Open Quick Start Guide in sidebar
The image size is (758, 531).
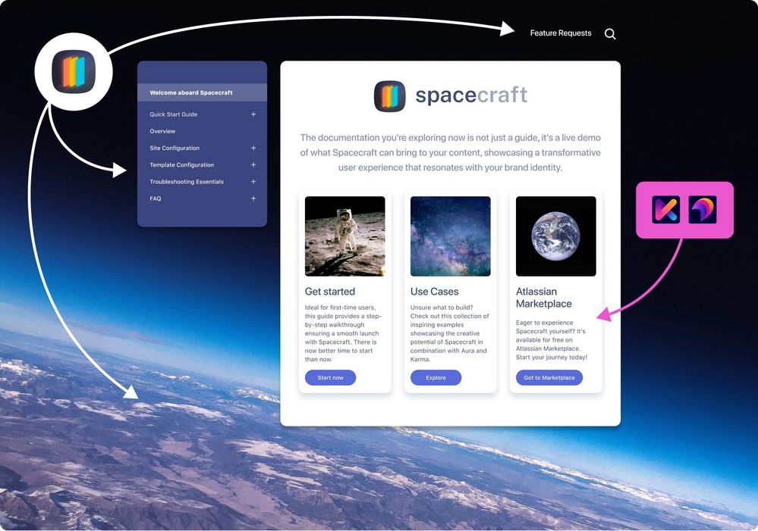[x=174, y=114]
